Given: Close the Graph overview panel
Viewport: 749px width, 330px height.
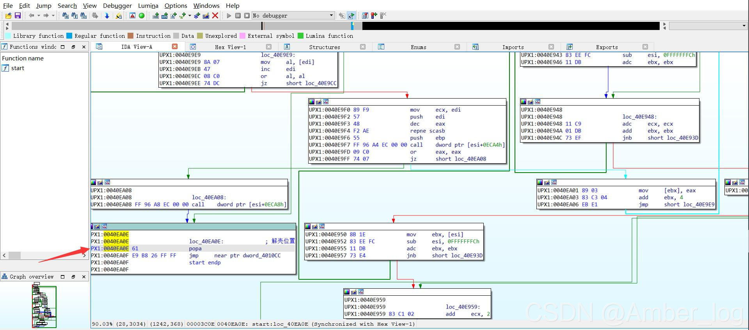Looking at the screenshot, I should pyautogui.click(x=84, y=277).
